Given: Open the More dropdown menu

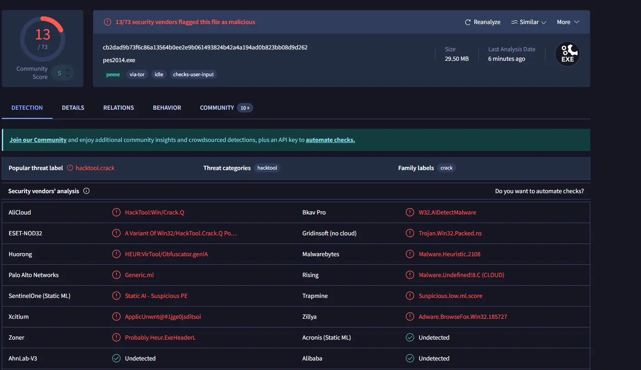Looking at the screenshot, I should point(568,22).
